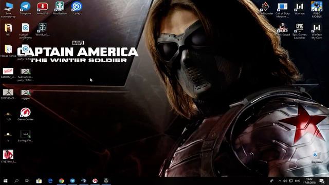Switch to Telegram in taskbar
The height and width of the screenshot is (185, 329).
[72, 181]
